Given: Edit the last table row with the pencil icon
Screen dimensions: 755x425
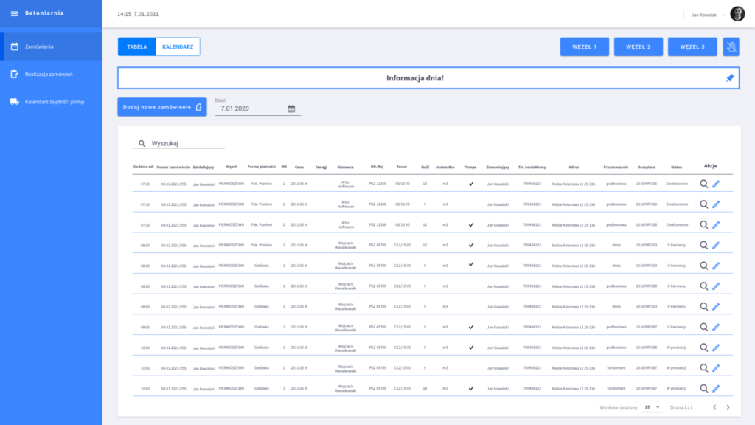Looking at the screenshot, I should (716, 388).
